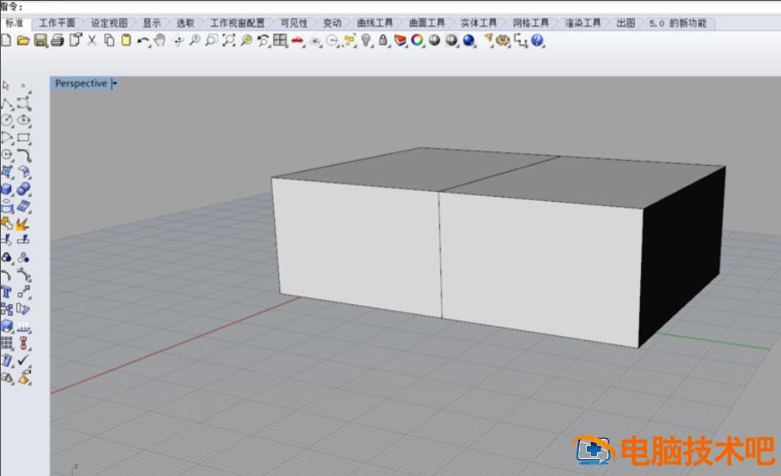Switch to the 工作视窗配置 tab
Viewport: 781px width, 476px height.
point(237,23)
